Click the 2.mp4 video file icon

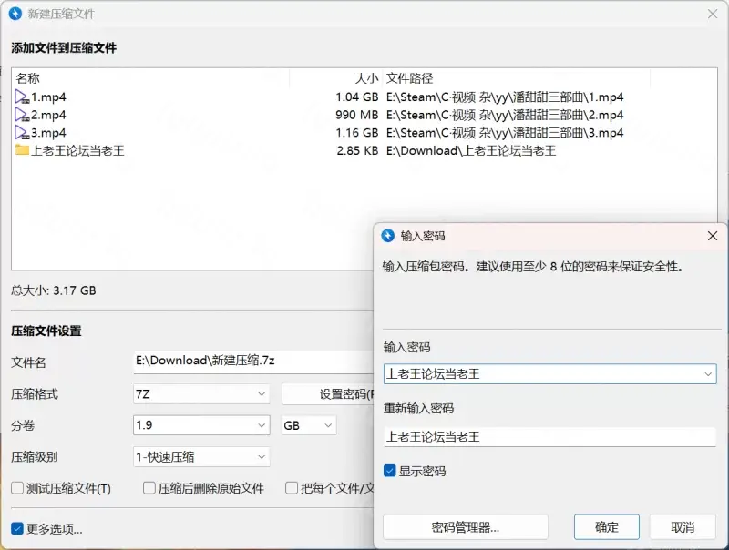click(22, 116)
